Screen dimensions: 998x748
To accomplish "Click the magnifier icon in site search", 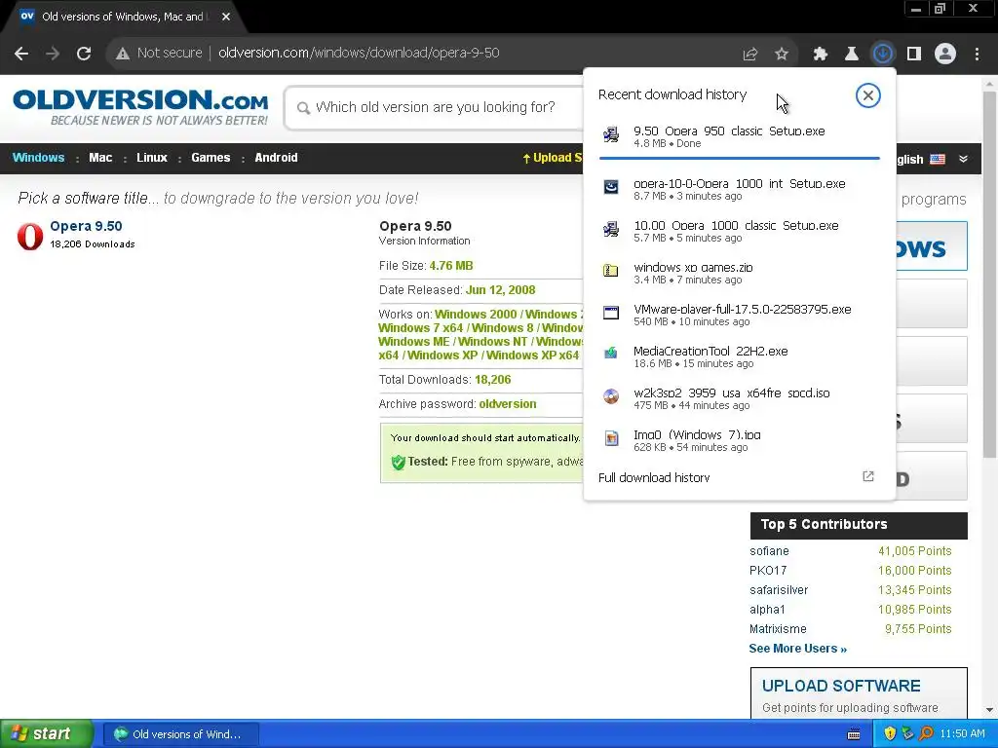I will coord(304,108).
